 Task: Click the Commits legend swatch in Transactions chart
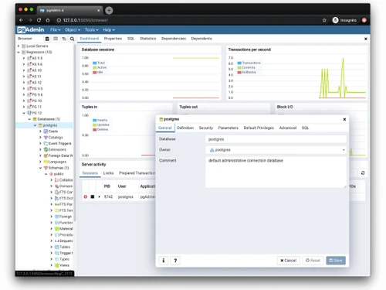pyautogui.click(x=239, y=67)
